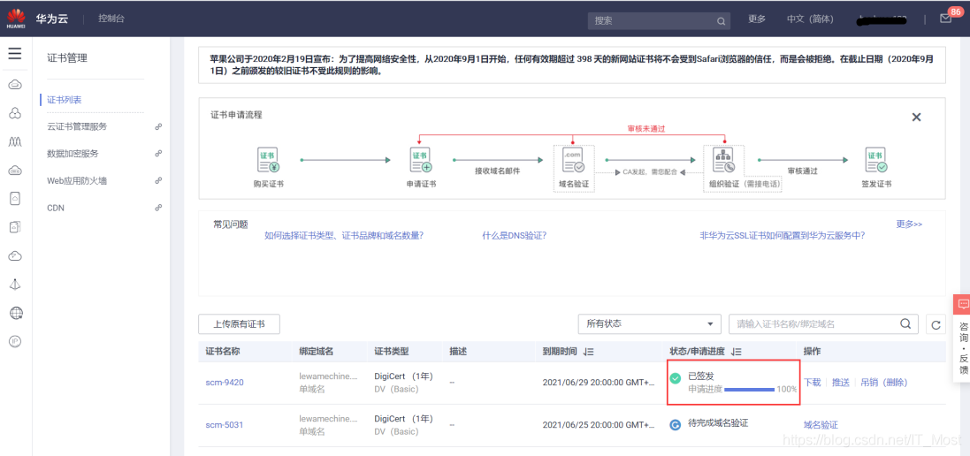The height and width of the screenshot is (456, 970).
Task: Sort by 状态/申请进度 column icon
Action: coord(737,352)
